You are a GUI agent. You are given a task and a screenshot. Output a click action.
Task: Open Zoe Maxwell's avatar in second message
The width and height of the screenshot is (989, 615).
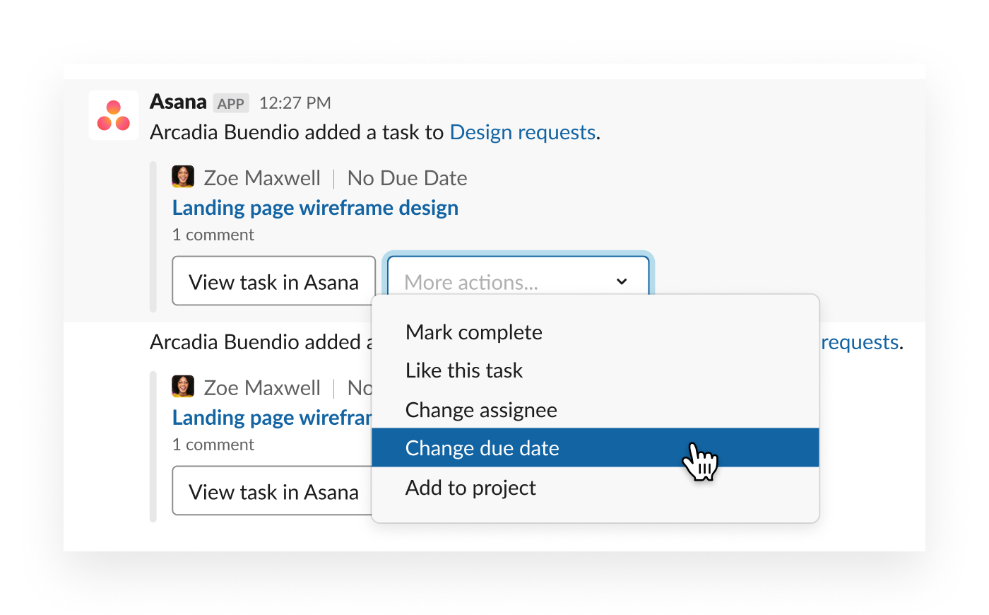[183, 387]
